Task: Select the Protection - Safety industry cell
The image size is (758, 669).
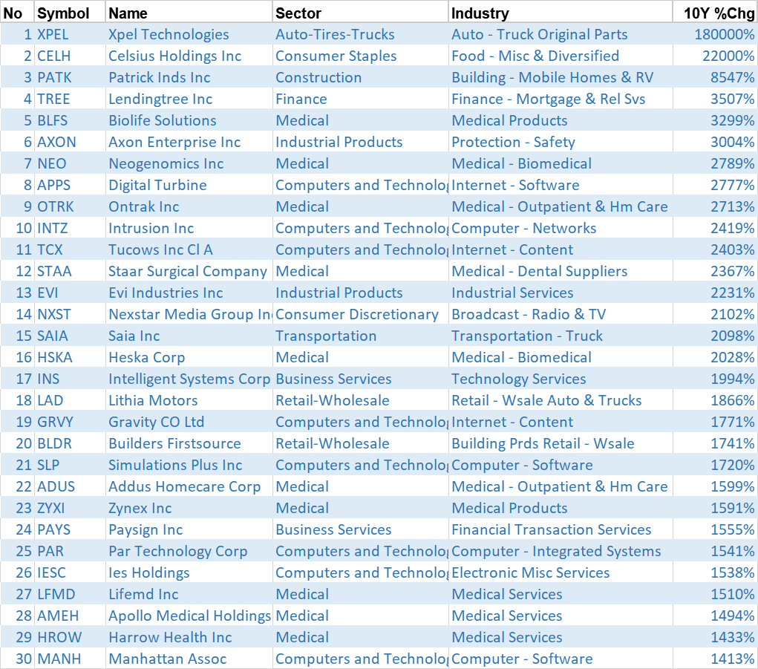Action: [561, 142]
